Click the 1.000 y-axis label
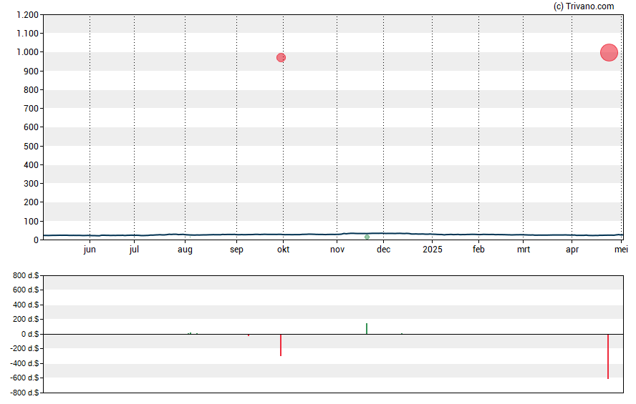Screen dimensions: 636x404 27,51
